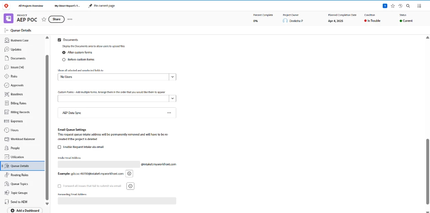
Task: Click the purple project icon
Action: (x=9, y=18)
